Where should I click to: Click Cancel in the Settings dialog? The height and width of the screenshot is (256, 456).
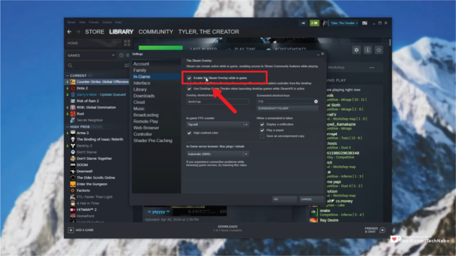pos(312,199)
